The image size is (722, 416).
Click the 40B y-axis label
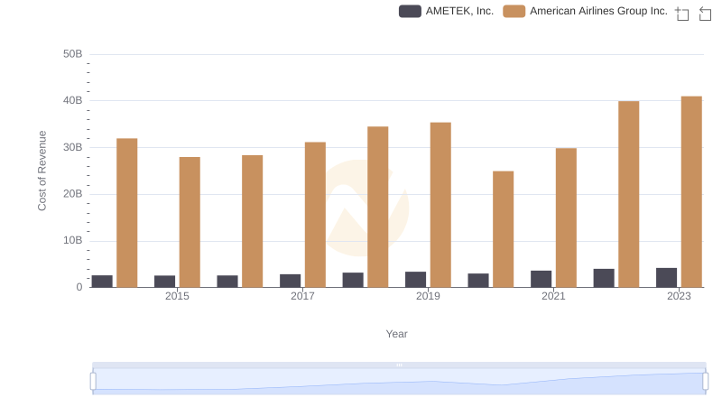click(x=73, y=100)
